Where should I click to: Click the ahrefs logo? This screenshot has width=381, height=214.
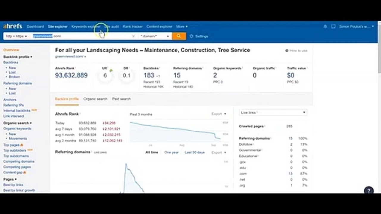13,26
